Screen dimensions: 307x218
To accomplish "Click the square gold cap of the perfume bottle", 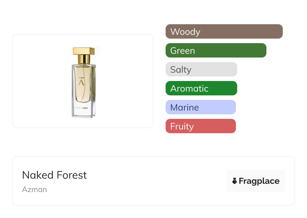I will pyautogui.click(x=84, y=51).
